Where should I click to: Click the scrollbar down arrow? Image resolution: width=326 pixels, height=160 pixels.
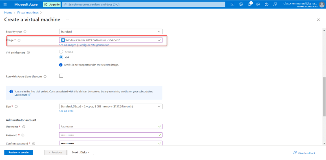coord(324,143)
